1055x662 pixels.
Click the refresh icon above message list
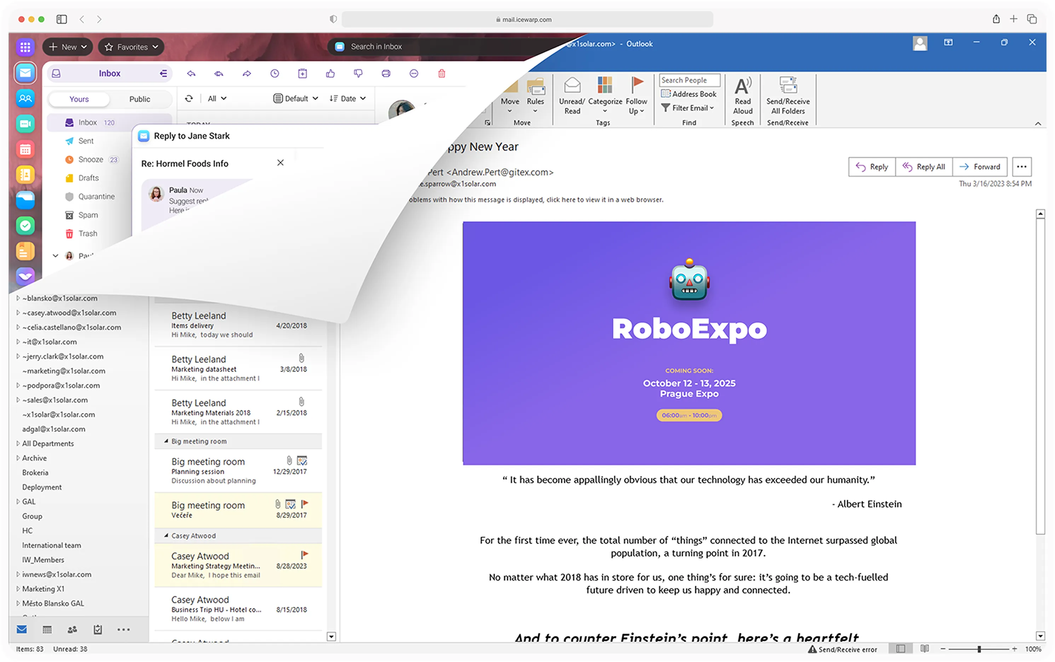[x=189, y=99]
